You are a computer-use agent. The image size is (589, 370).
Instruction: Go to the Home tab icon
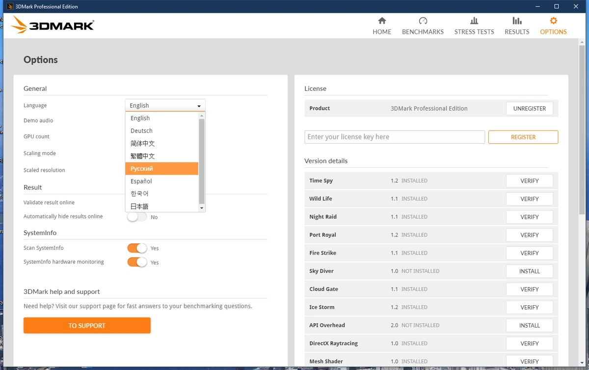pyautogui.click(x=382, y=21)
